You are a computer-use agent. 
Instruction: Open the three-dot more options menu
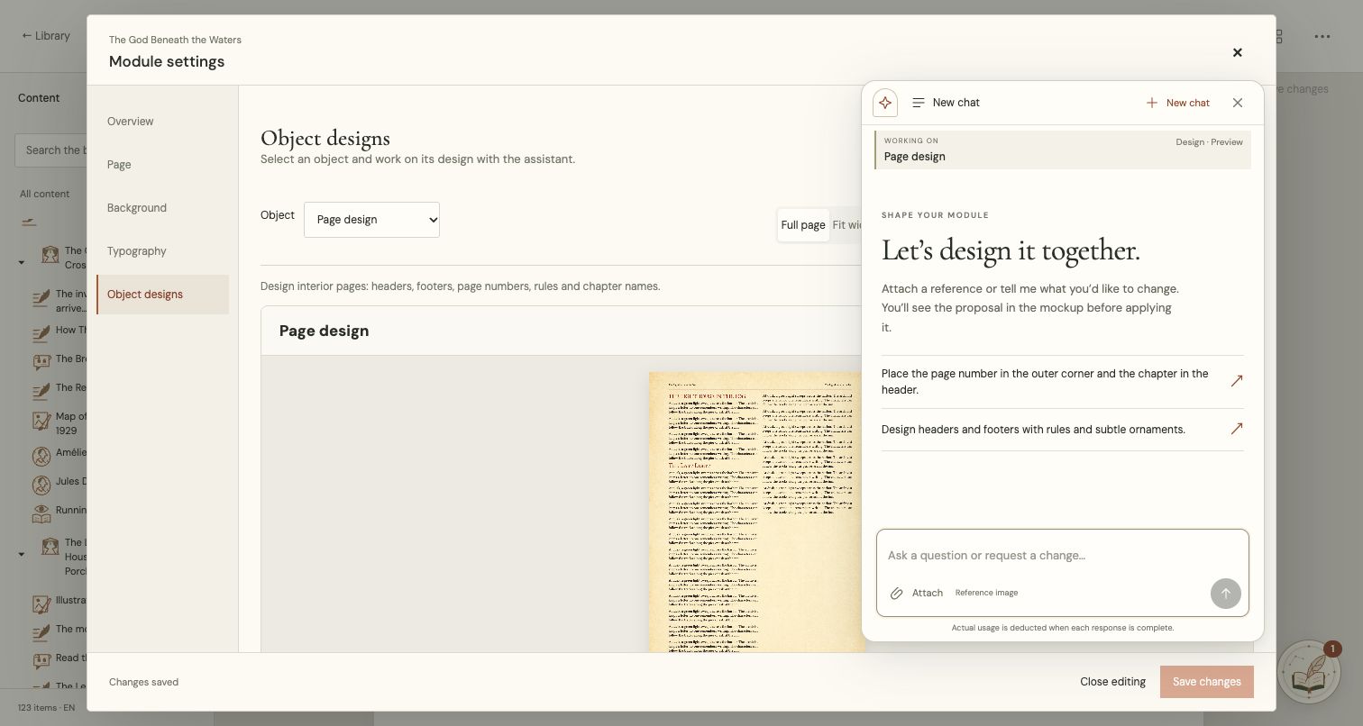[1322, 37]
